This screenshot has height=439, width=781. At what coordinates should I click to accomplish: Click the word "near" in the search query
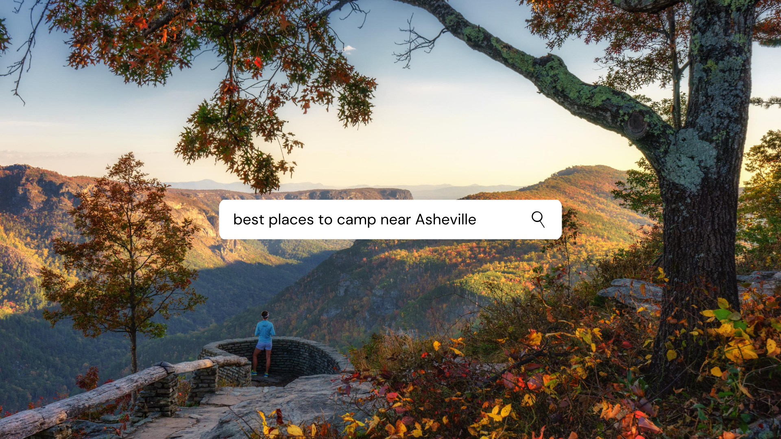click(x=395, y=220)
